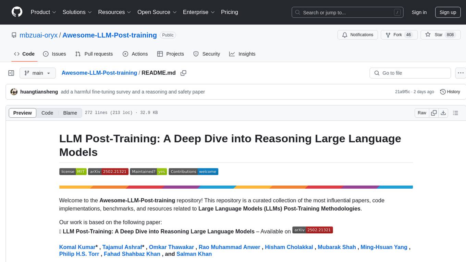Click the Maintained yes badge
The image size is (466, 262).
(x=148, y=171)
